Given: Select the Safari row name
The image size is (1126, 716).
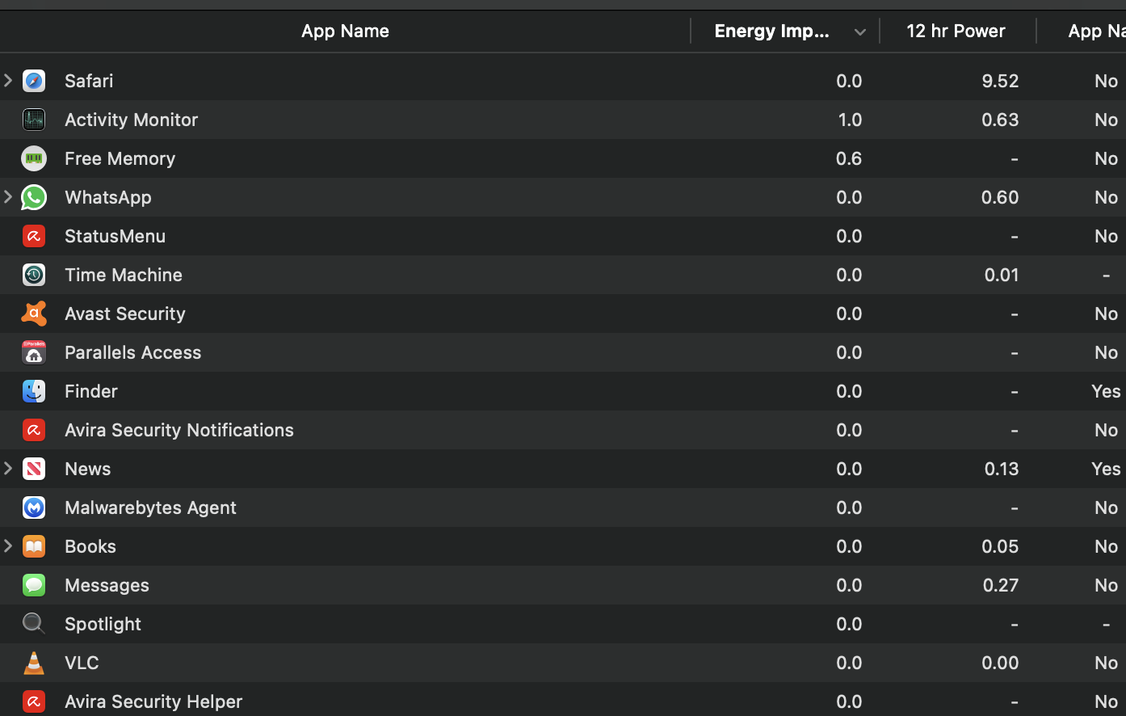Looking at the screenshot, I should [89, 81].
